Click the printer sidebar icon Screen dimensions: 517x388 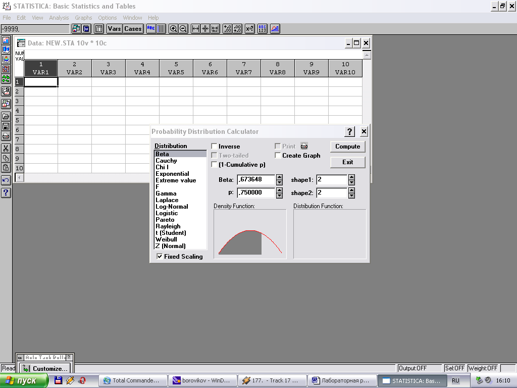[6, 136]
